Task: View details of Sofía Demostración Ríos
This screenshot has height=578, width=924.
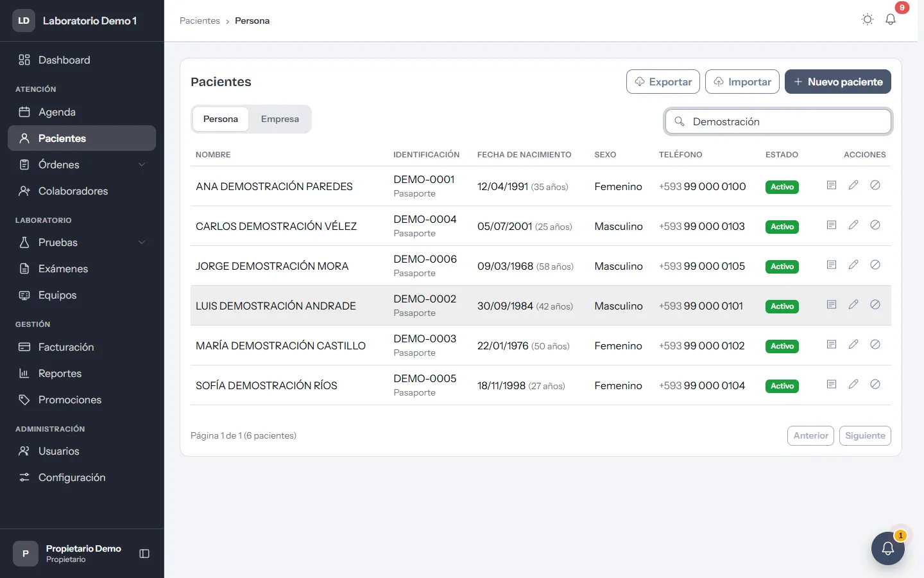Action: [832, 384]
